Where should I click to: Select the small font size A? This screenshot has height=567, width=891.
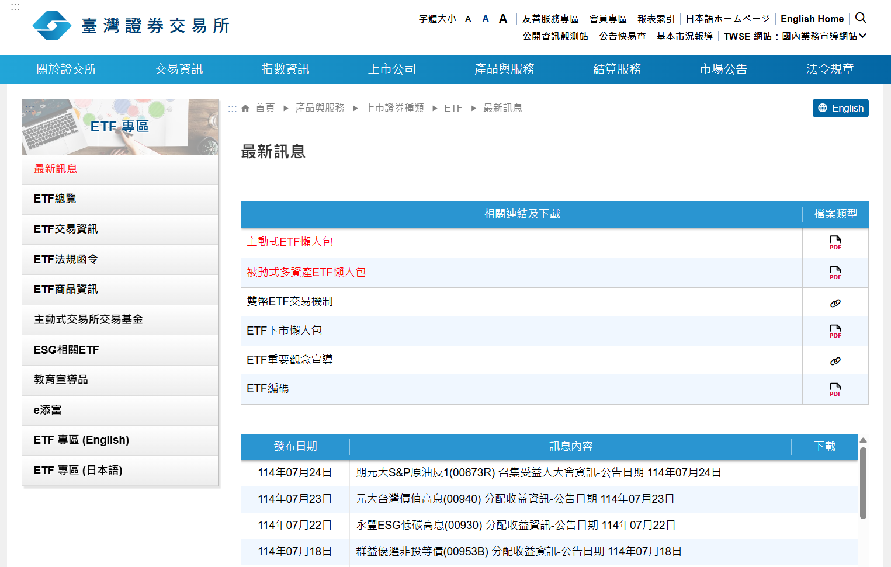click(468, 19)
